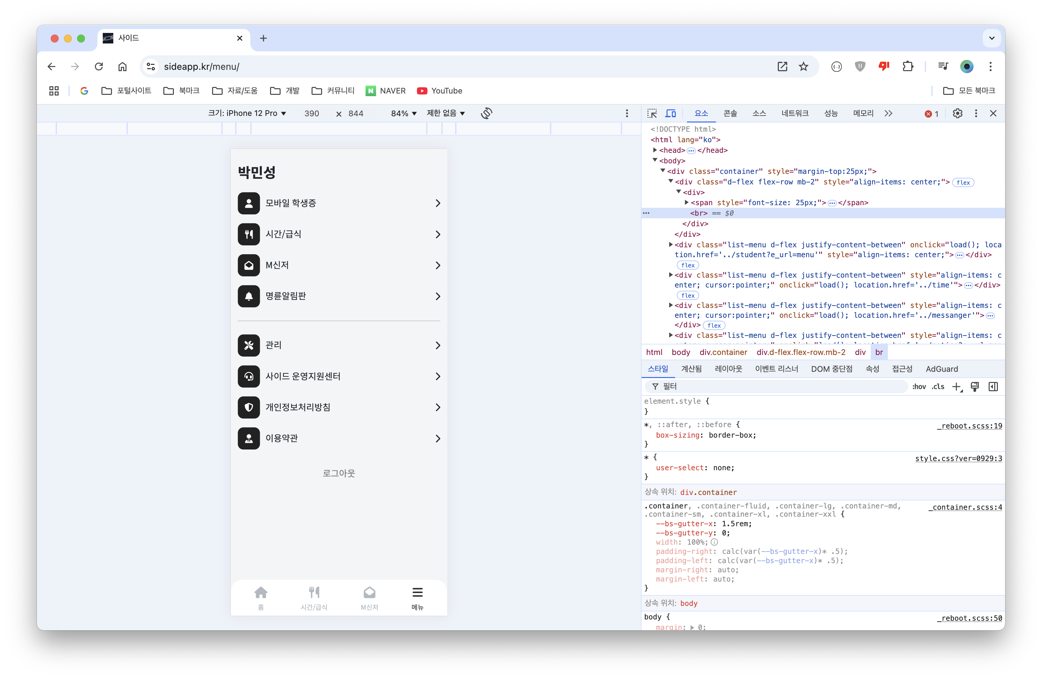Expand the head element node
1042x679 pixels.
pyautogui.click(x=655, y=150)
